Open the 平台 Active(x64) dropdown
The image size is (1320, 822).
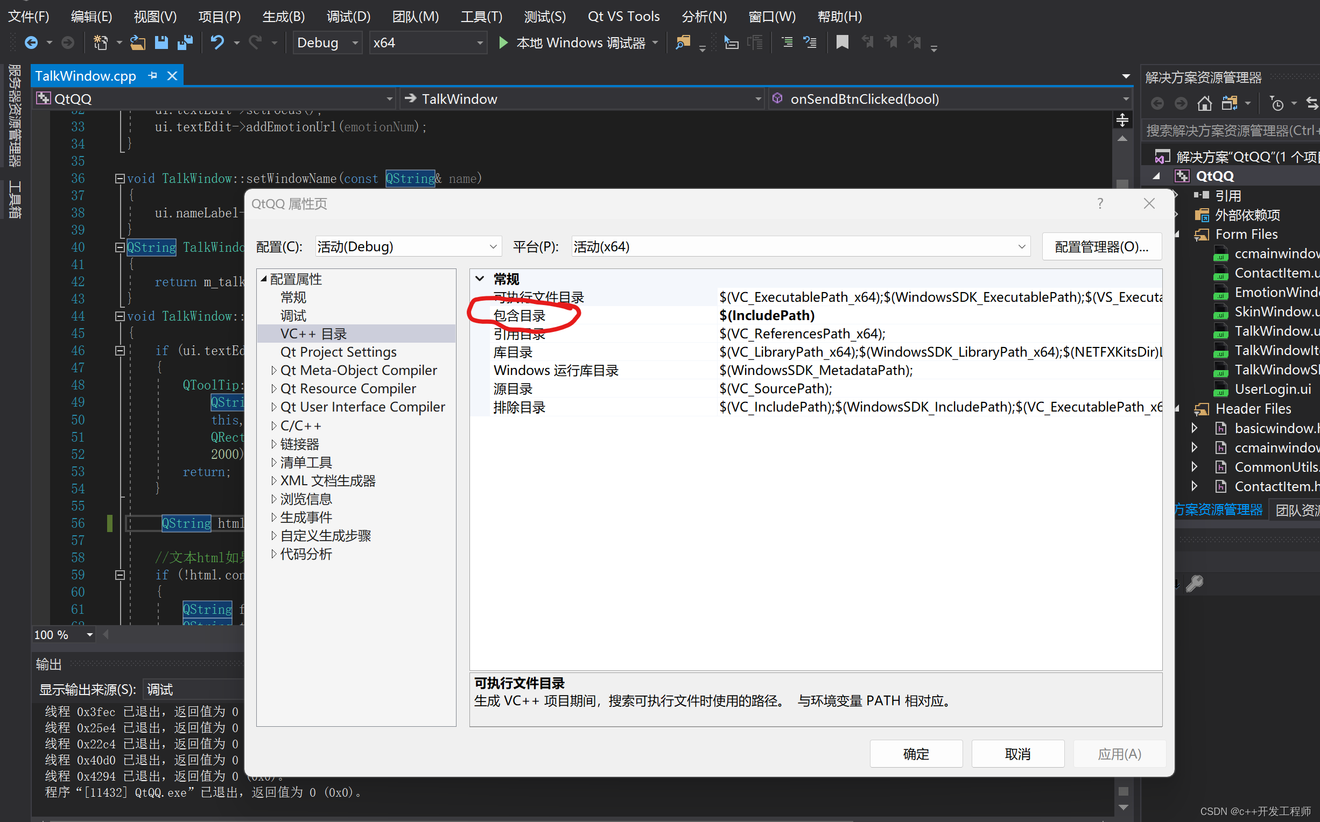click(x=1021, y=247)
